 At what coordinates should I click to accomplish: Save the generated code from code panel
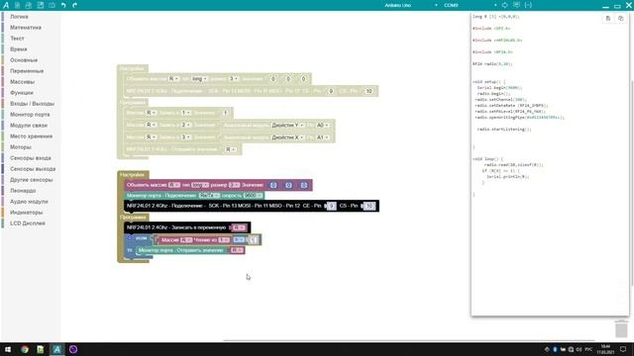[607, 18]
